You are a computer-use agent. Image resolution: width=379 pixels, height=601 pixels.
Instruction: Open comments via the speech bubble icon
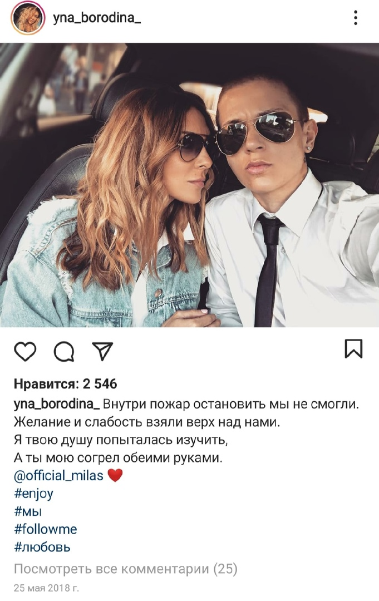click(x=64, y=351)
